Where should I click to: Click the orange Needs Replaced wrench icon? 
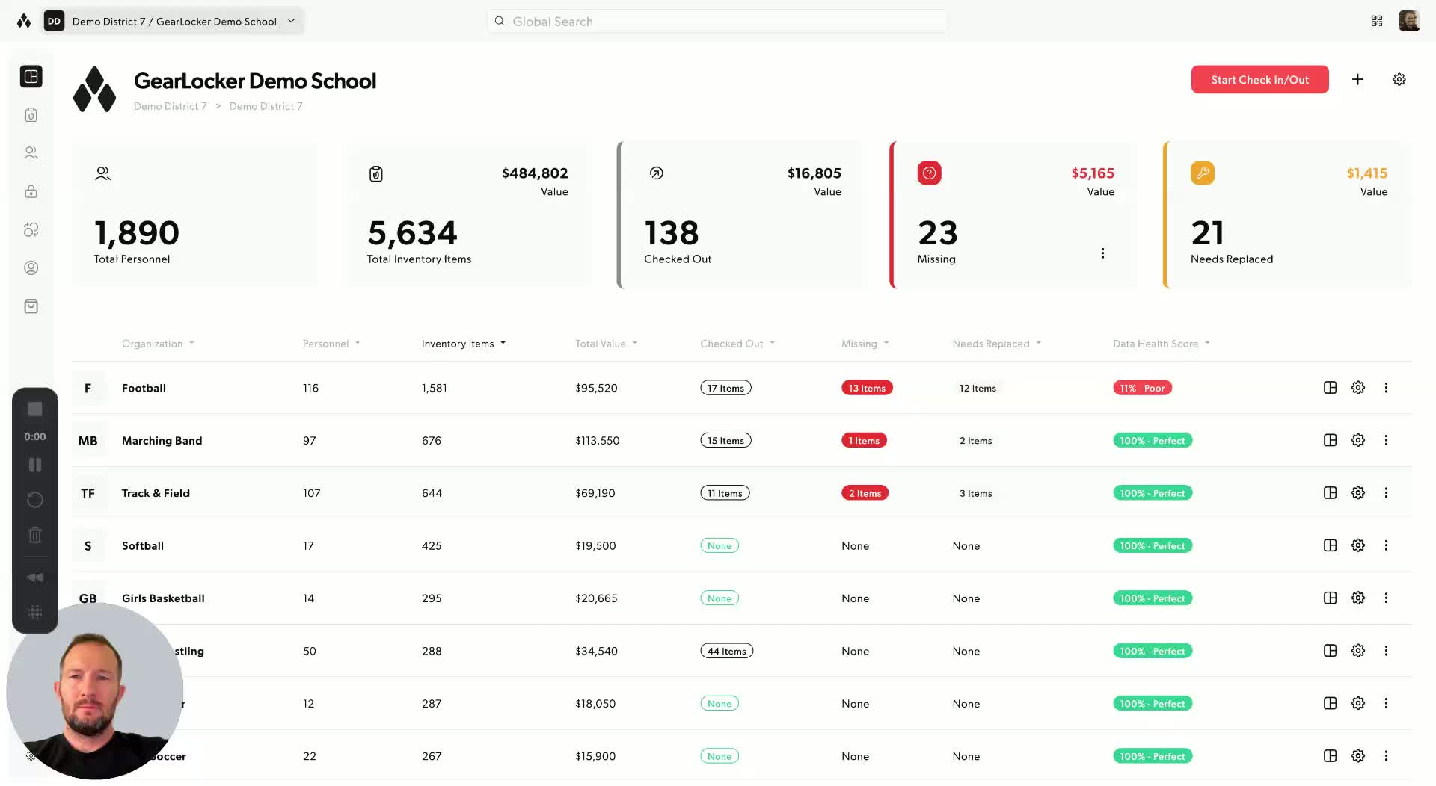coord(1203,173)
